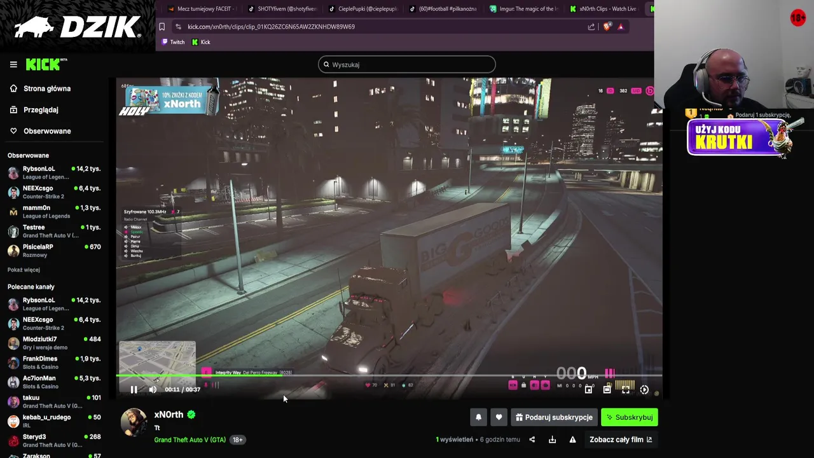
Task: Toggle picture-in-picture mode in player
Action: click(588, 389)
